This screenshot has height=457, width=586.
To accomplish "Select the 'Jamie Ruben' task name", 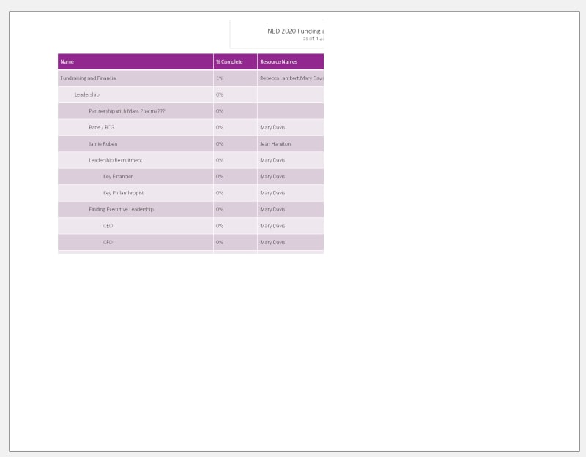I will (103, 144).
